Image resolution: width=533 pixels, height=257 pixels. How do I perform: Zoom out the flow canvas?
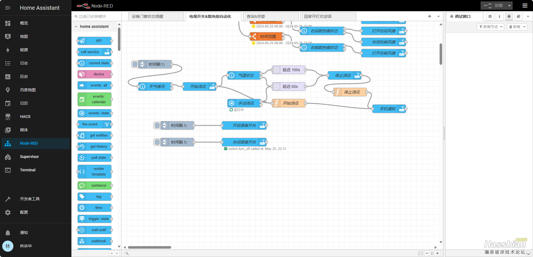(x=427, y=253)
